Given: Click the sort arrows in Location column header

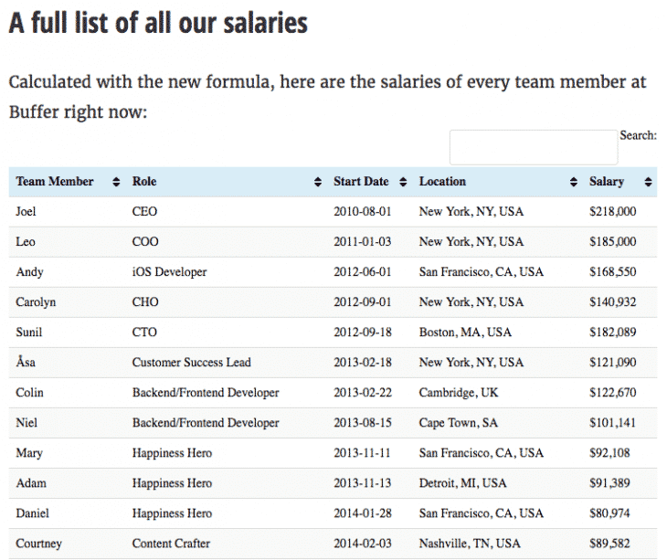Looking at the screenshot, I should pyautogui.click(x=573, y=182).
